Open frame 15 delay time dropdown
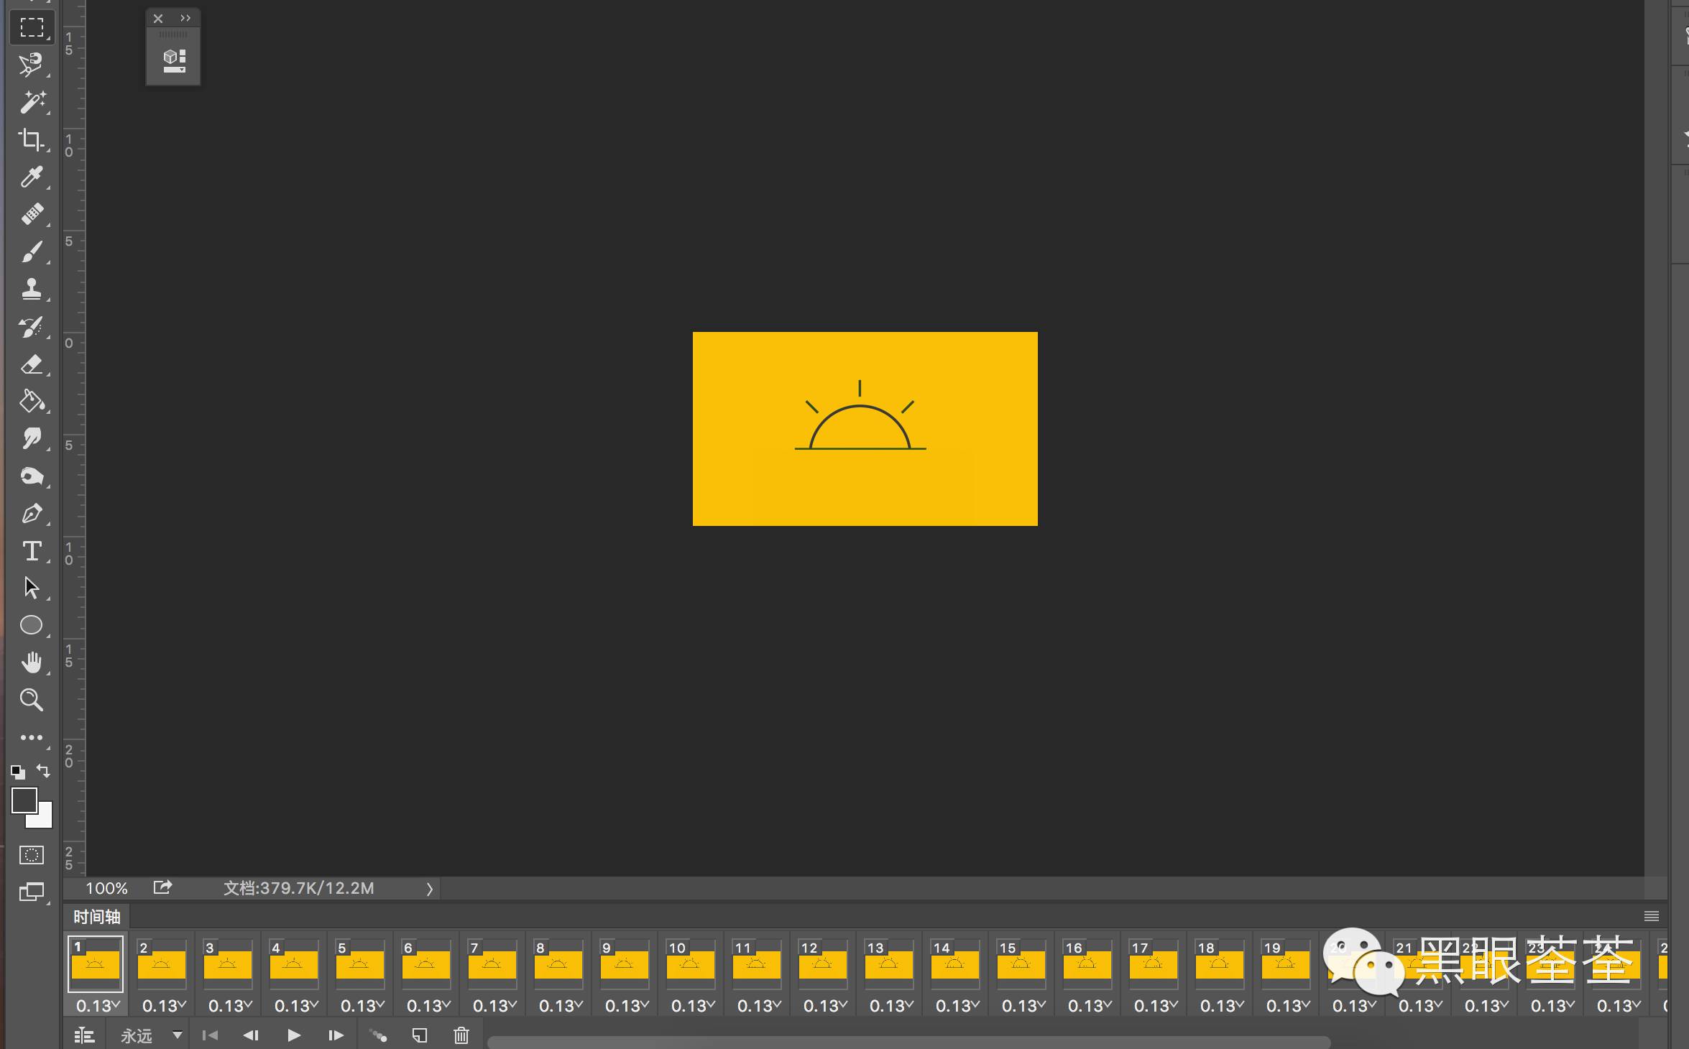The width and height of the screenshot is (1689, 1049). pyautogui.click(x=1023, y=1006)
